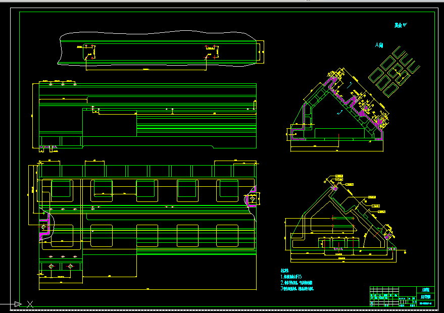Select the technical requirements heading above note 1
This screenshot has height=313, width=444.
[x=284, y=271]
